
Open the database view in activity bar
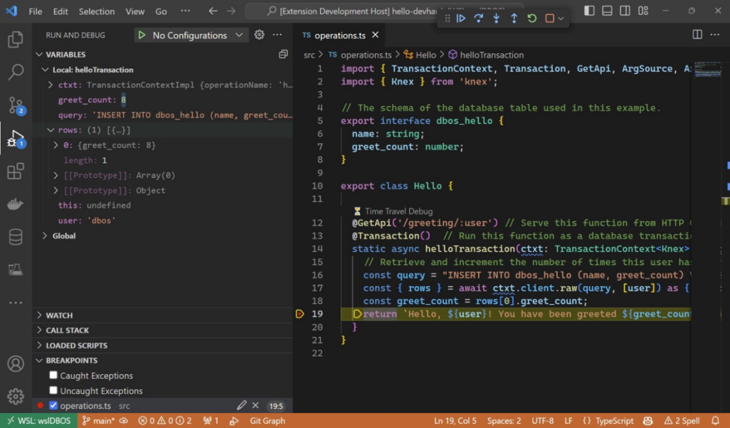click(16, 237)
